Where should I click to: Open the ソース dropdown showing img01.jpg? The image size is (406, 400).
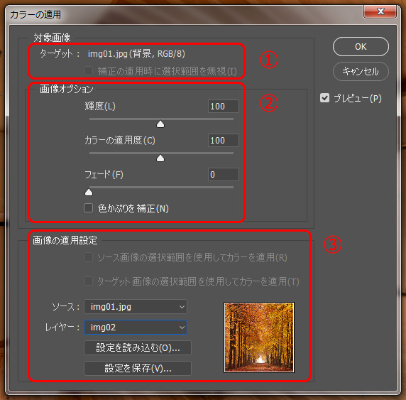tap(136, 307)
